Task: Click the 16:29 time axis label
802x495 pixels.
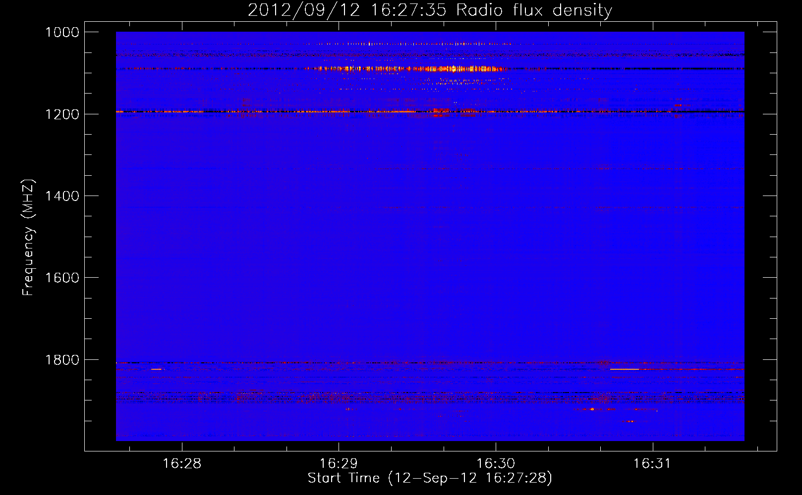Action: [x=339, y=464]
